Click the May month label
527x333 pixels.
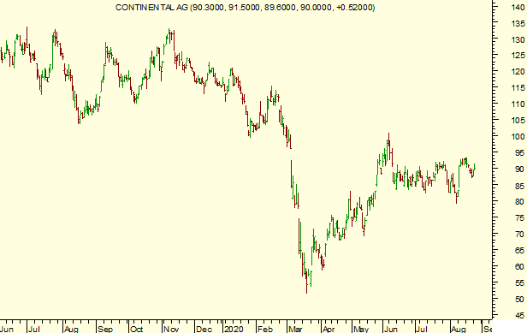(361, 329)
